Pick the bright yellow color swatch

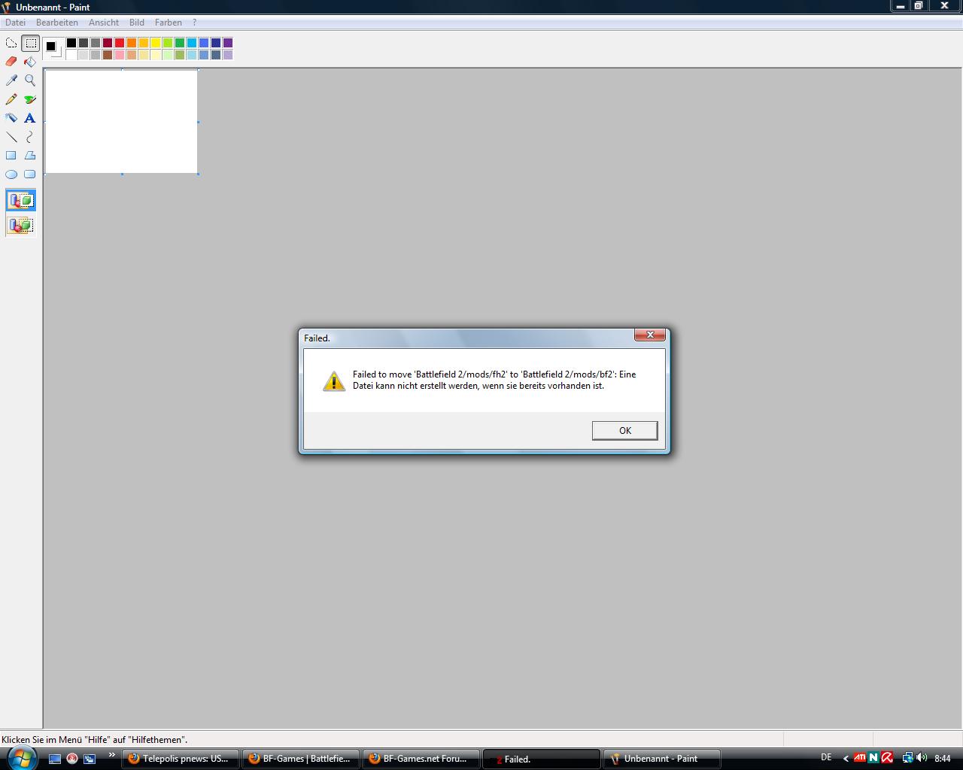pos(156,43)
